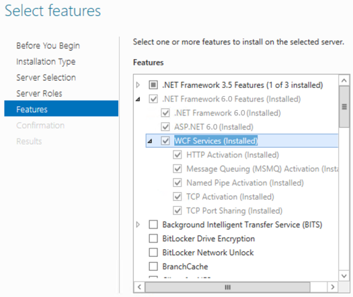Viewport: 353px width, 297px height.
Task: Open the Installation Type step
Action: tap(46, 62)
